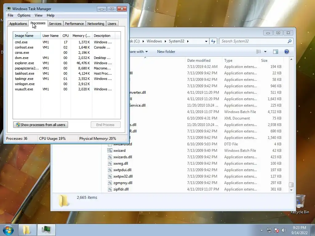Image resolution: width=315 pixels, height=236 pixels.
Task: Click the network tray icon
Action: 269,230
